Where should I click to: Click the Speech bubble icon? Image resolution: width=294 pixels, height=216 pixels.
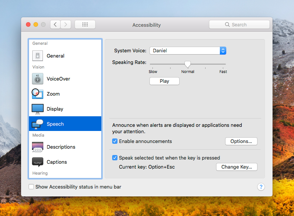(x=38, y=124)
